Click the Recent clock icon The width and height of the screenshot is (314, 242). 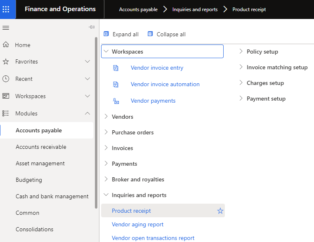(6, 79)
